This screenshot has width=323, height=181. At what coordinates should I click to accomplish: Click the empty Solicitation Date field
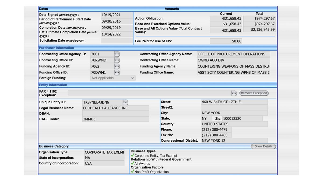(117, 40)
